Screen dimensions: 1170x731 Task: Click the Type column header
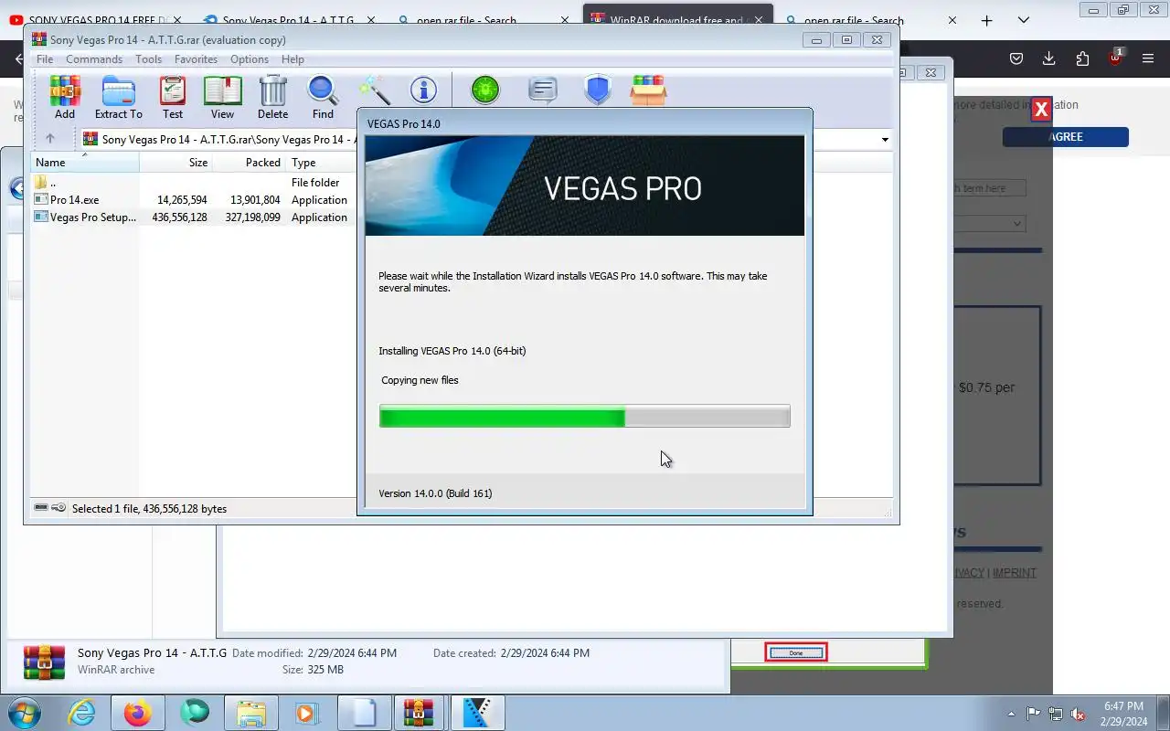(x=320, y=163)
